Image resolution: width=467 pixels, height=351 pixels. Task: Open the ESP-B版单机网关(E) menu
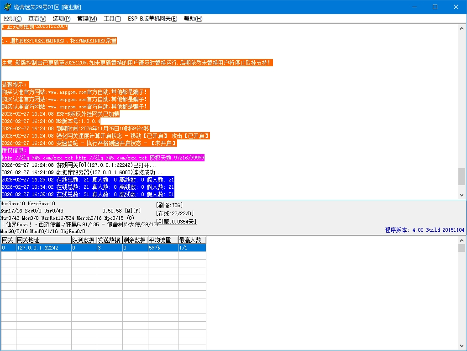pyautogui.click(x=152, y=19)
